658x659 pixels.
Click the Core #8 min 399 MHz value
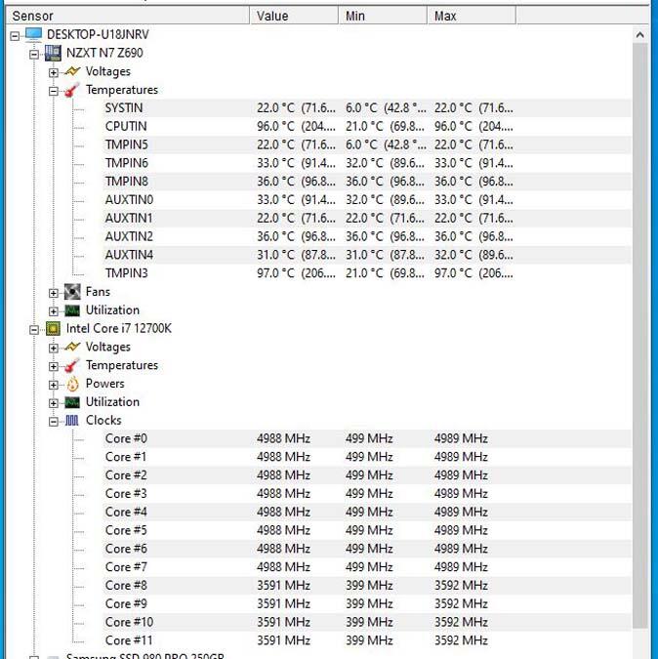pos(369,586)
